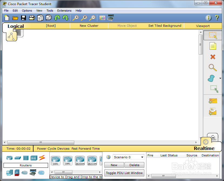Select the Multiuser Connection category icon

pyautogui.click(x=41, y=173)
